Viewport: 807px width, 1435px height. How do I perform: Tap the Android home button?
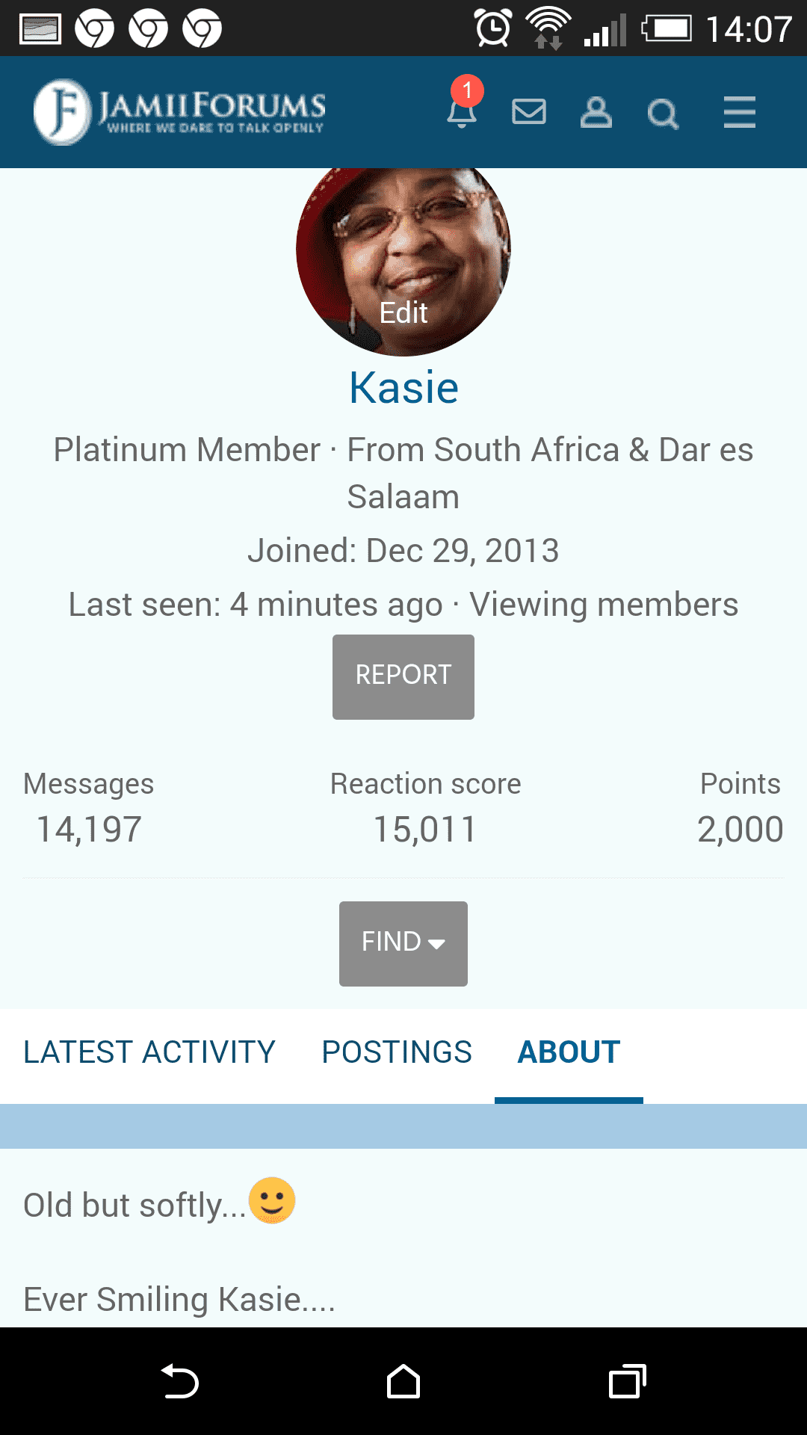coord(403,1381)
